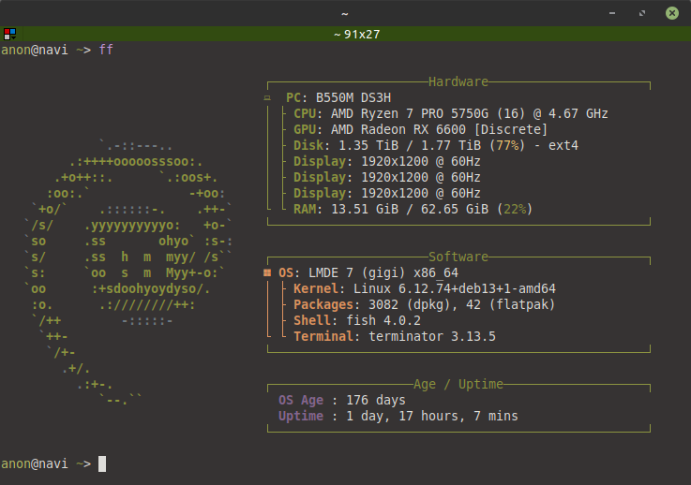Click the orange OS icon beside LMDE
691x485 pixels.
pyautogui.click(x=267, y=272)
